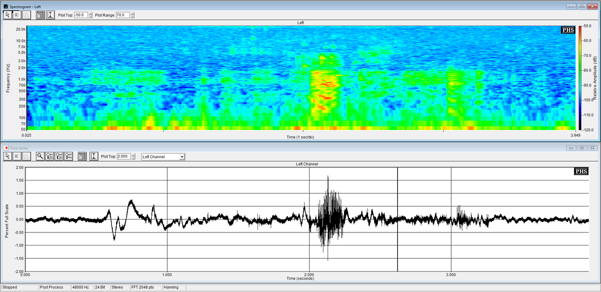Click the Stopped status indicator
601x292 pixels.
(x=19, y=287)
